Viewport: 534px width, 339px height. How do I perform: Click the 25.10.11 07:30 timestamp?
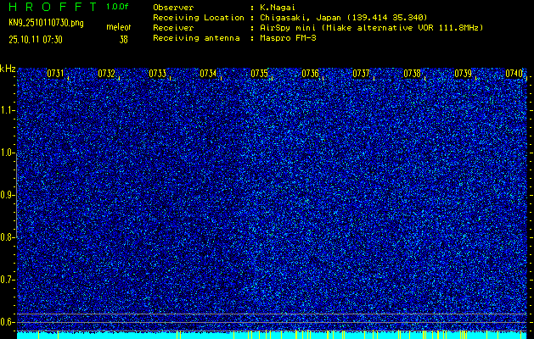coord(36,39)
